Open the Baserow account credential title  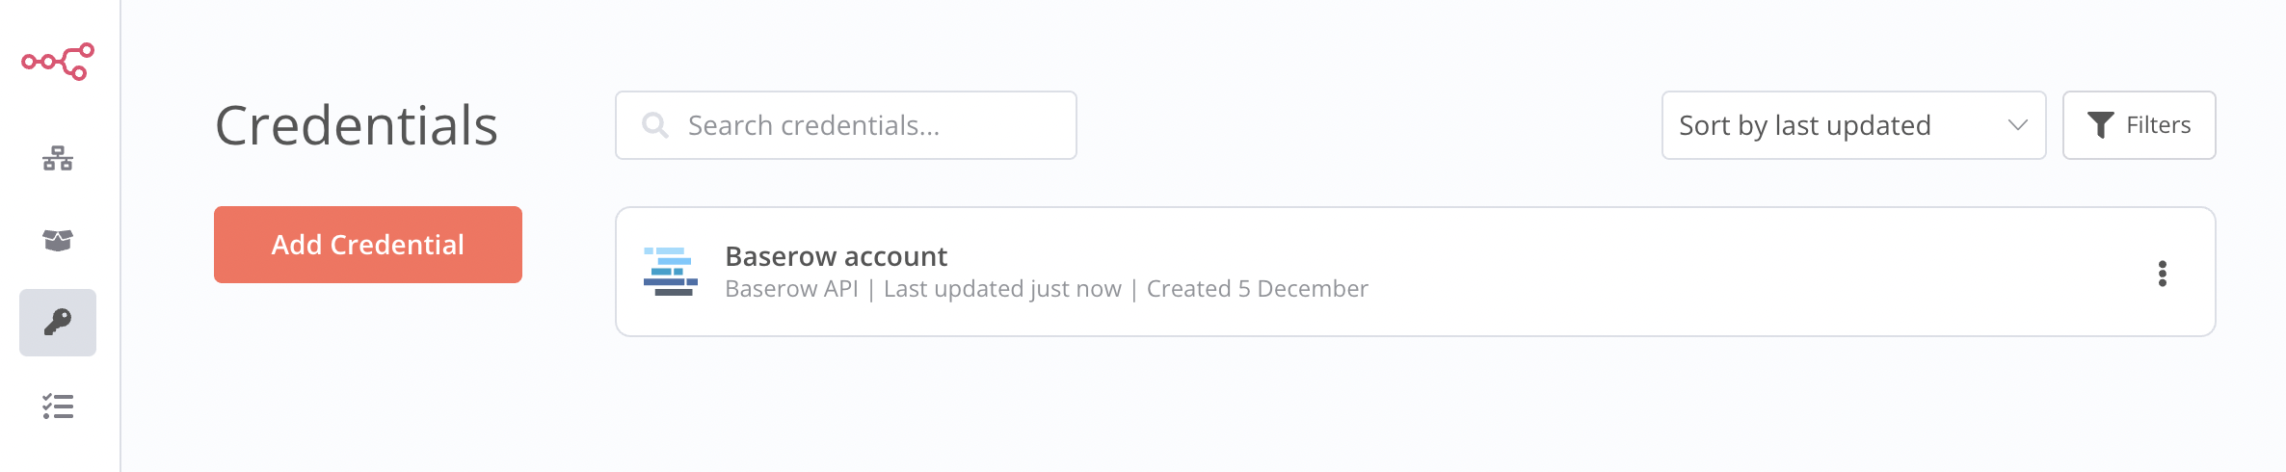836,256
